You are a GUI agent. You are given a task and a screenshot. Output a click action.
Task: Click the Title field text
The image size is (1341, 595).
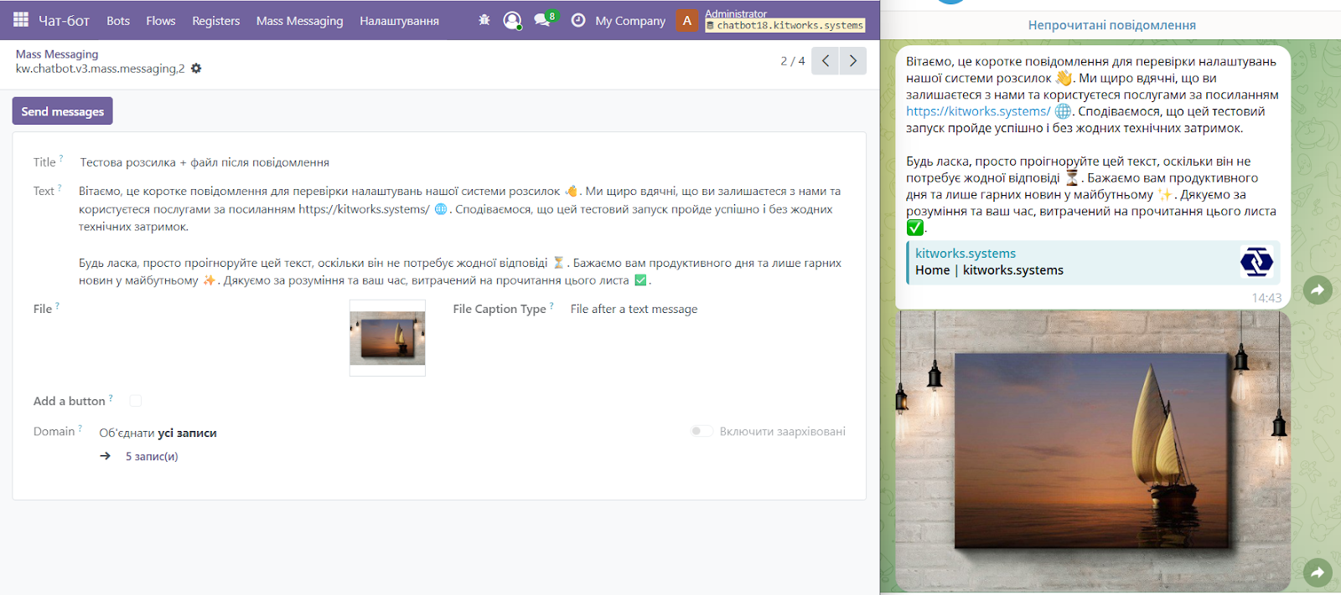(205, 162)
